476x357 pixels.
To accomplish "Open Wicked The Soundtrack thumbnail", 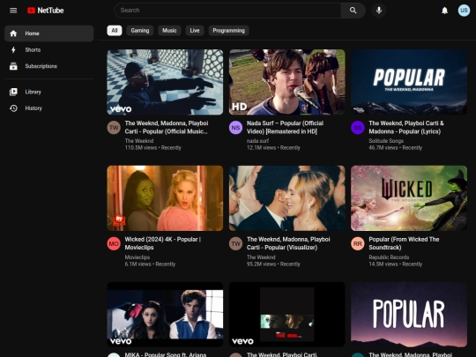I will (x=409, y=198).
